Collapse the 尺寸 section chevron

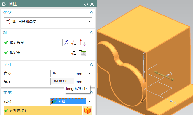point(91,64)
